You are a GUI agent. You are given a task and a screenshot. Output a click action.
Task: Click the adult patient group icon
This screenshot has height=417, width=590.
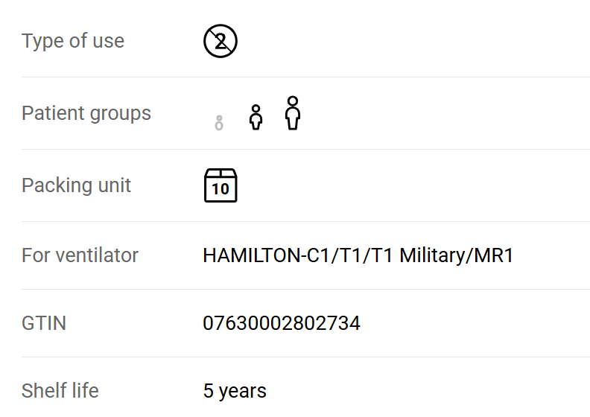(x=293, y=113)
